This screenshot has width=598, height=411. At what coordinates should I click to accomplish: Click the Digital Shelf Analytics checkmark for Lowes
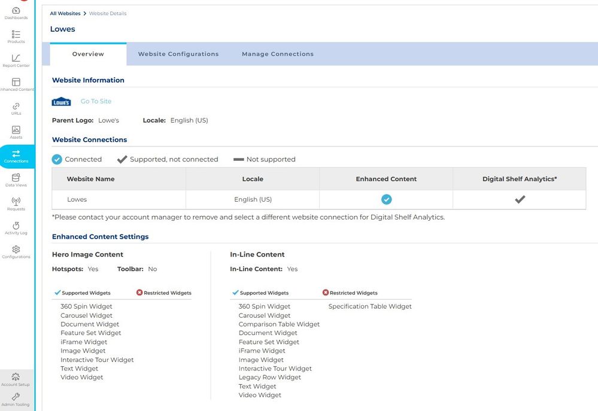tap(520, 199)
